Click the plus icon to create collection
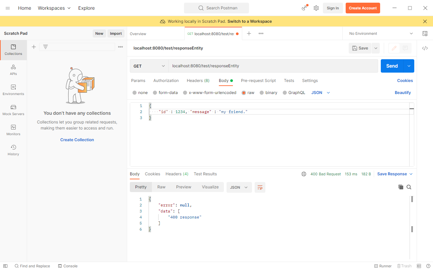 (34, 47)
